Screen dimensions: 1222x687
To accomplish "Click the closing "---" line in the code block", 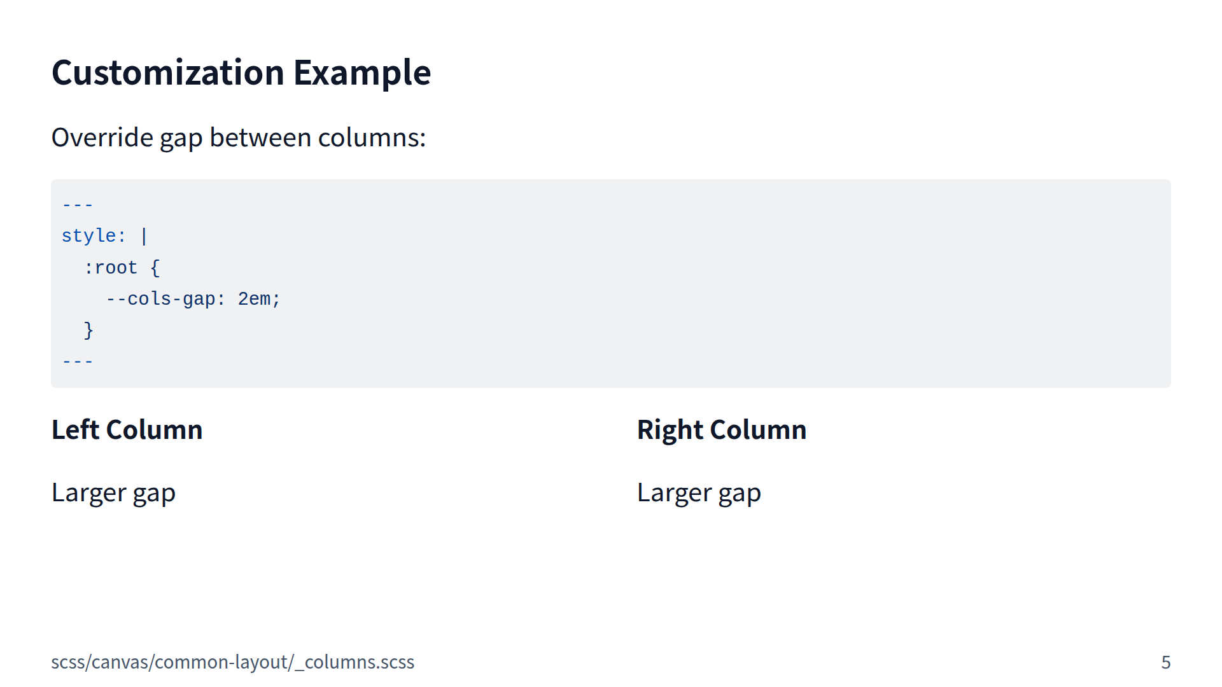I will 78,361.
